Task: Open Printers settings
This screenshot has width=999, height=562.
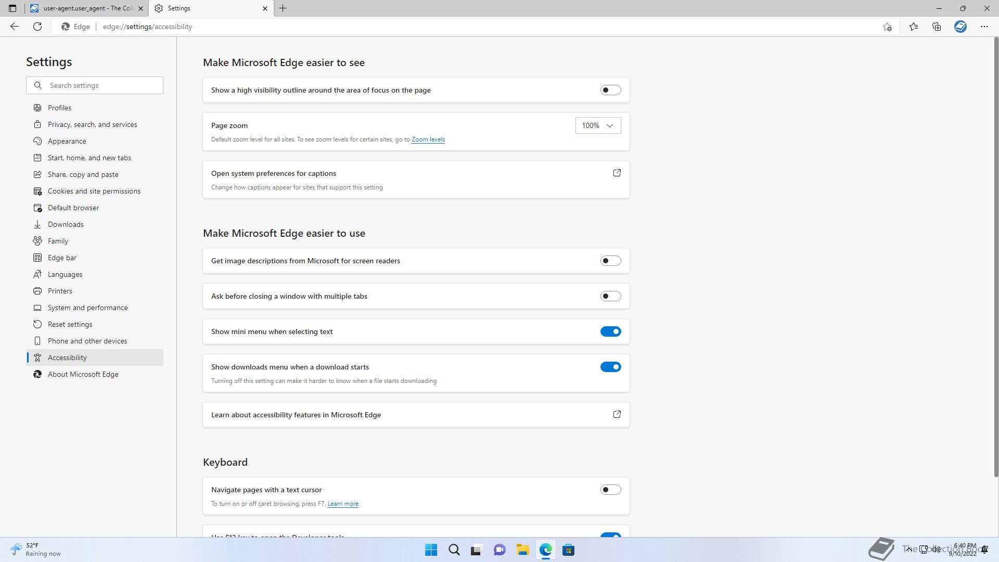Action: point(95,291)
